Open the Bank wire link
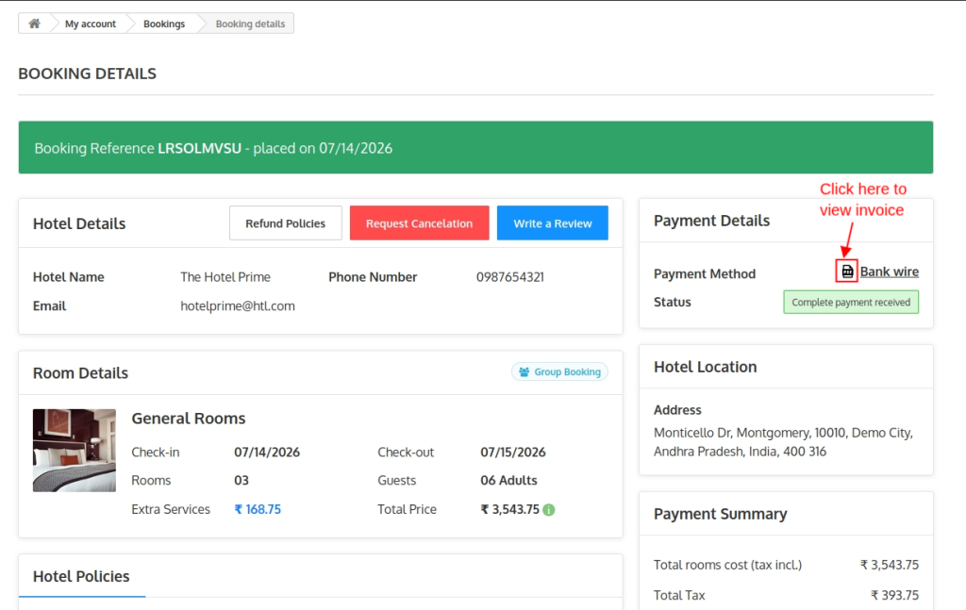The width and height of the screenshot is (966, 610). 889,272
